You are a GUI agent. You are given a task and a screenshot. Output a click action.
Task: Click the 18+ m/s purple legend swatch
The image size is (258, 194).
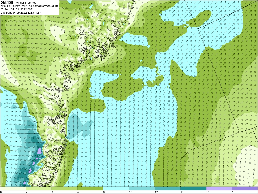(x=245, y=188)
